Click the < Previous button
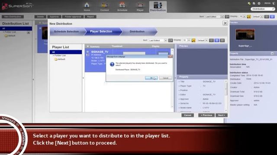This screenshot has height=155, width=277. pyautogui.click(x=206, y=115)
